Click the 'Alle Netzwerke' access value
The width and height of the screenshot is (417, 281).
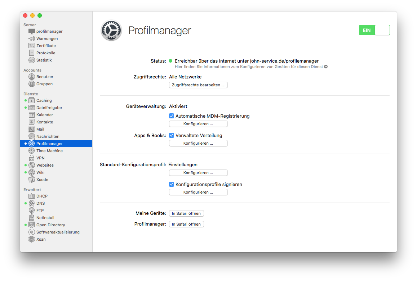(x=185, y=77)
